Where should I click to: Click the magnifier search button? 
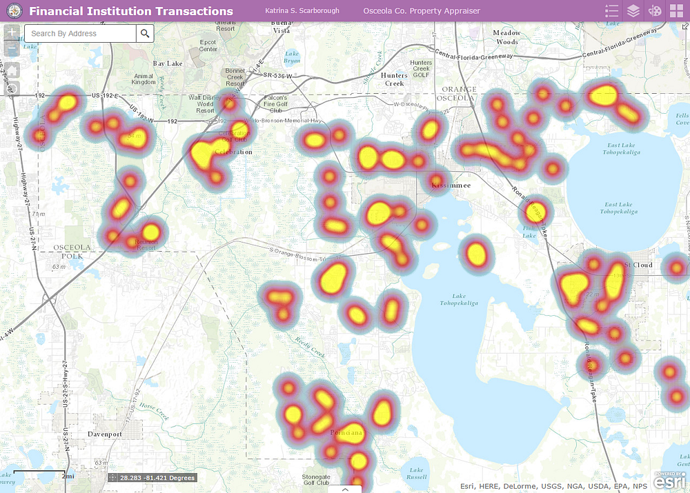pyautogui.click(x=145, y=33)
